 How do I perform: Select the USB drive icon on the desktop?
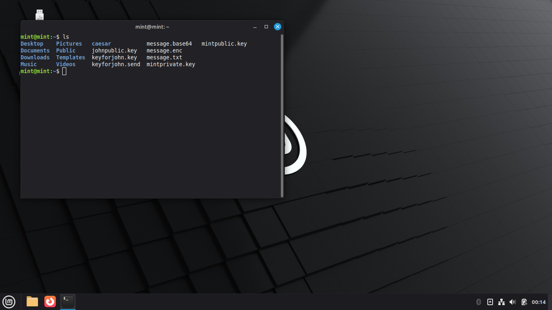click(40, 15)
